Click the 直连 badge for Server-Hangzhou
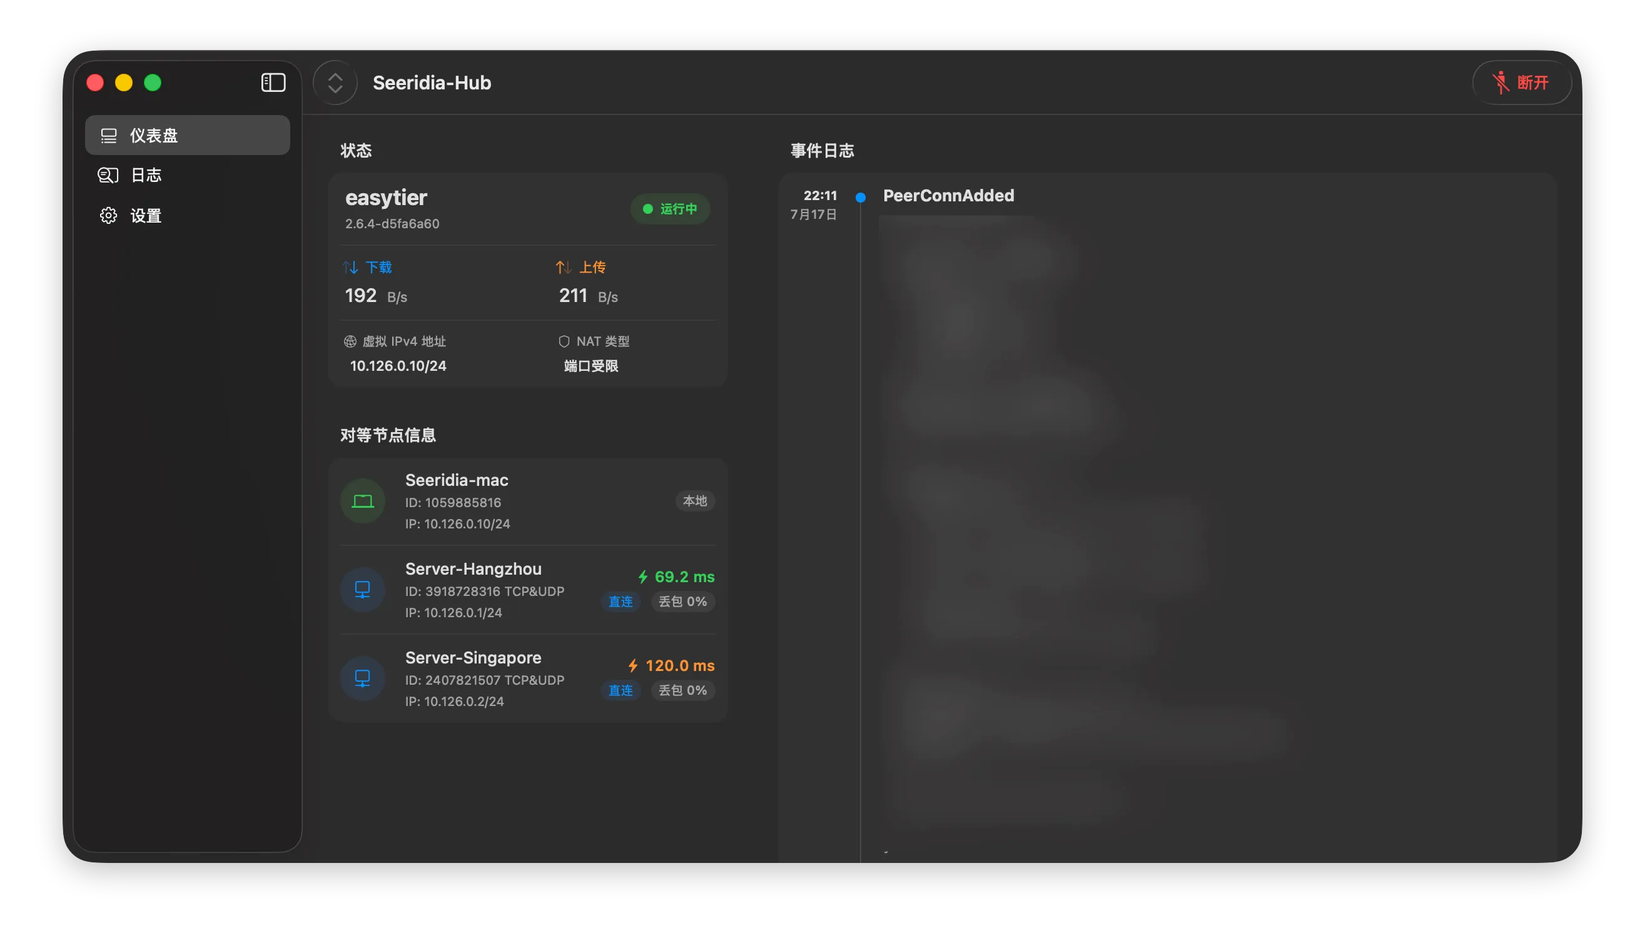 coord(620,602)
